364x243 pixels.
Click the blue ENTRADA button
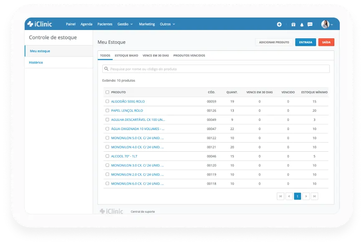coord(306,42)
